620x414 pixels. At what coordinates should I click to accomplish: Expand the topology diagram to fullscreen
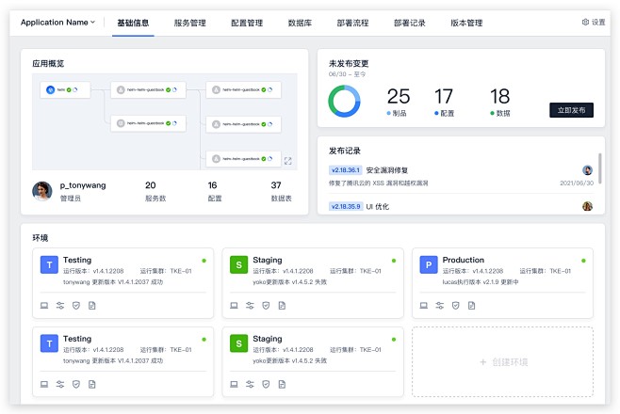point(287,161)
